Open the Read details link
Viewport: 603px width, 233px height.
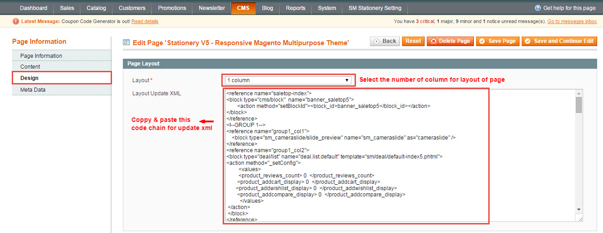[x=145, y=21]
